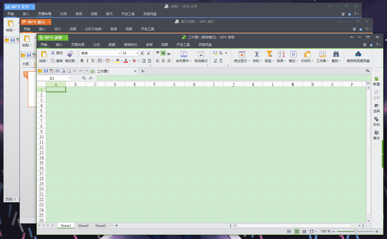Click the Wrap Text (自动换行) icon
The image size is (387, 239).
tap(201, 54)
